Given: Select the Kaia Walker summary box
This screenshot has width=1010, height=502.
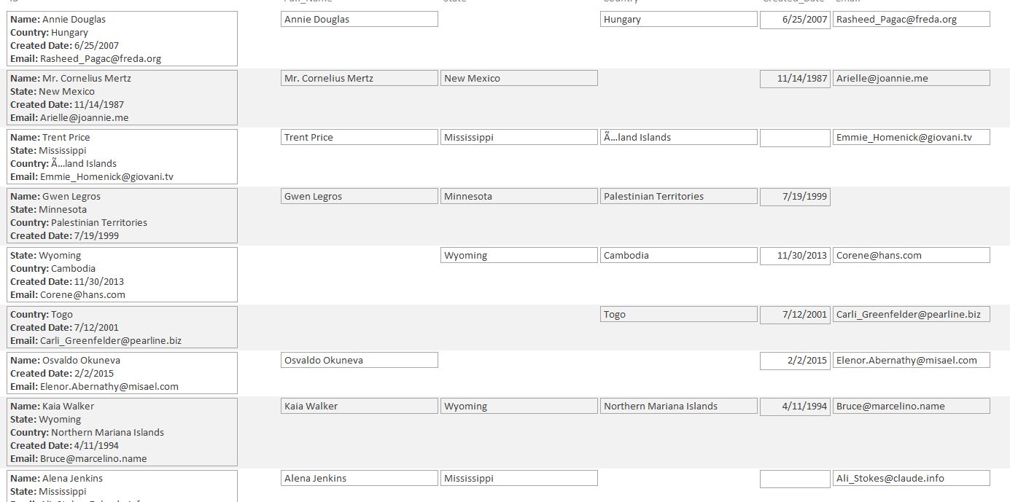Looking at the screenshot, I should (122, 432).
